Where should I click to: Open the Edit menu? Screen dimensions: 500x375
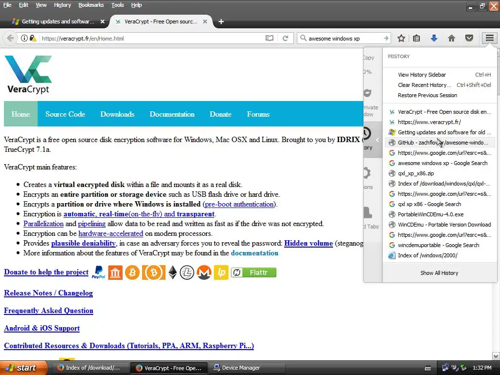coord(23,5)
